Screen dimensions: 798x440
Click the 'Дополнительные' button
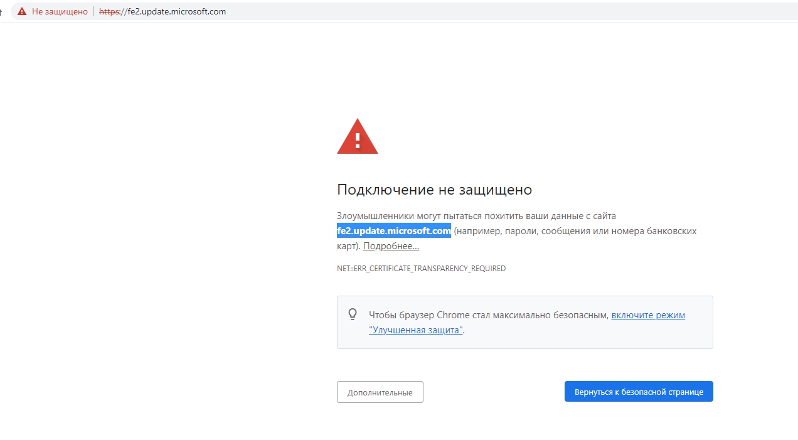coord(380,392)
